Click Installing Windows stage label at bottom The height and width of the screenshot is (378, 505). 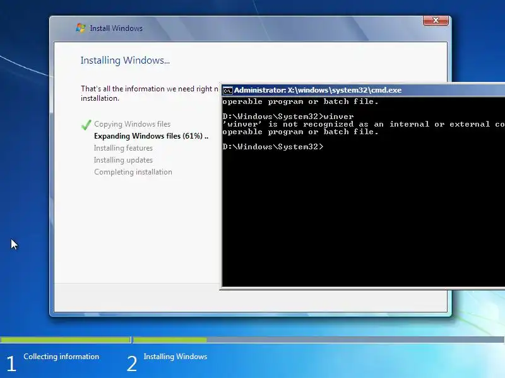(175, 357)
